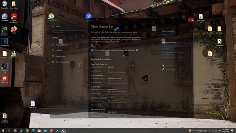
Task: Select the Untitled.veg project file on desktop
Action: [4, 42]
